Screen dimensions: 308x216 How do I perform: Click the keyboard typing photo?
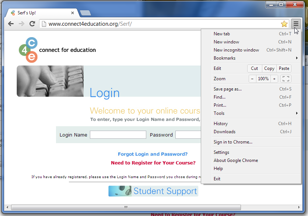(50, 81)
